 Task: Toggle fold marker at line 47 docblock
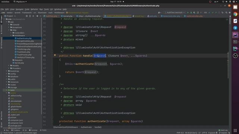pos(52,84)
